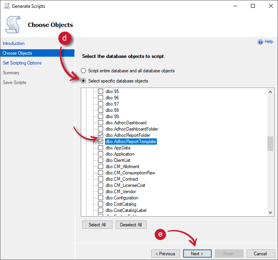This screenshot has width=278, height=260.
Task: Choose 'Select specific database objects' radio option
Action: coord(83,81)
